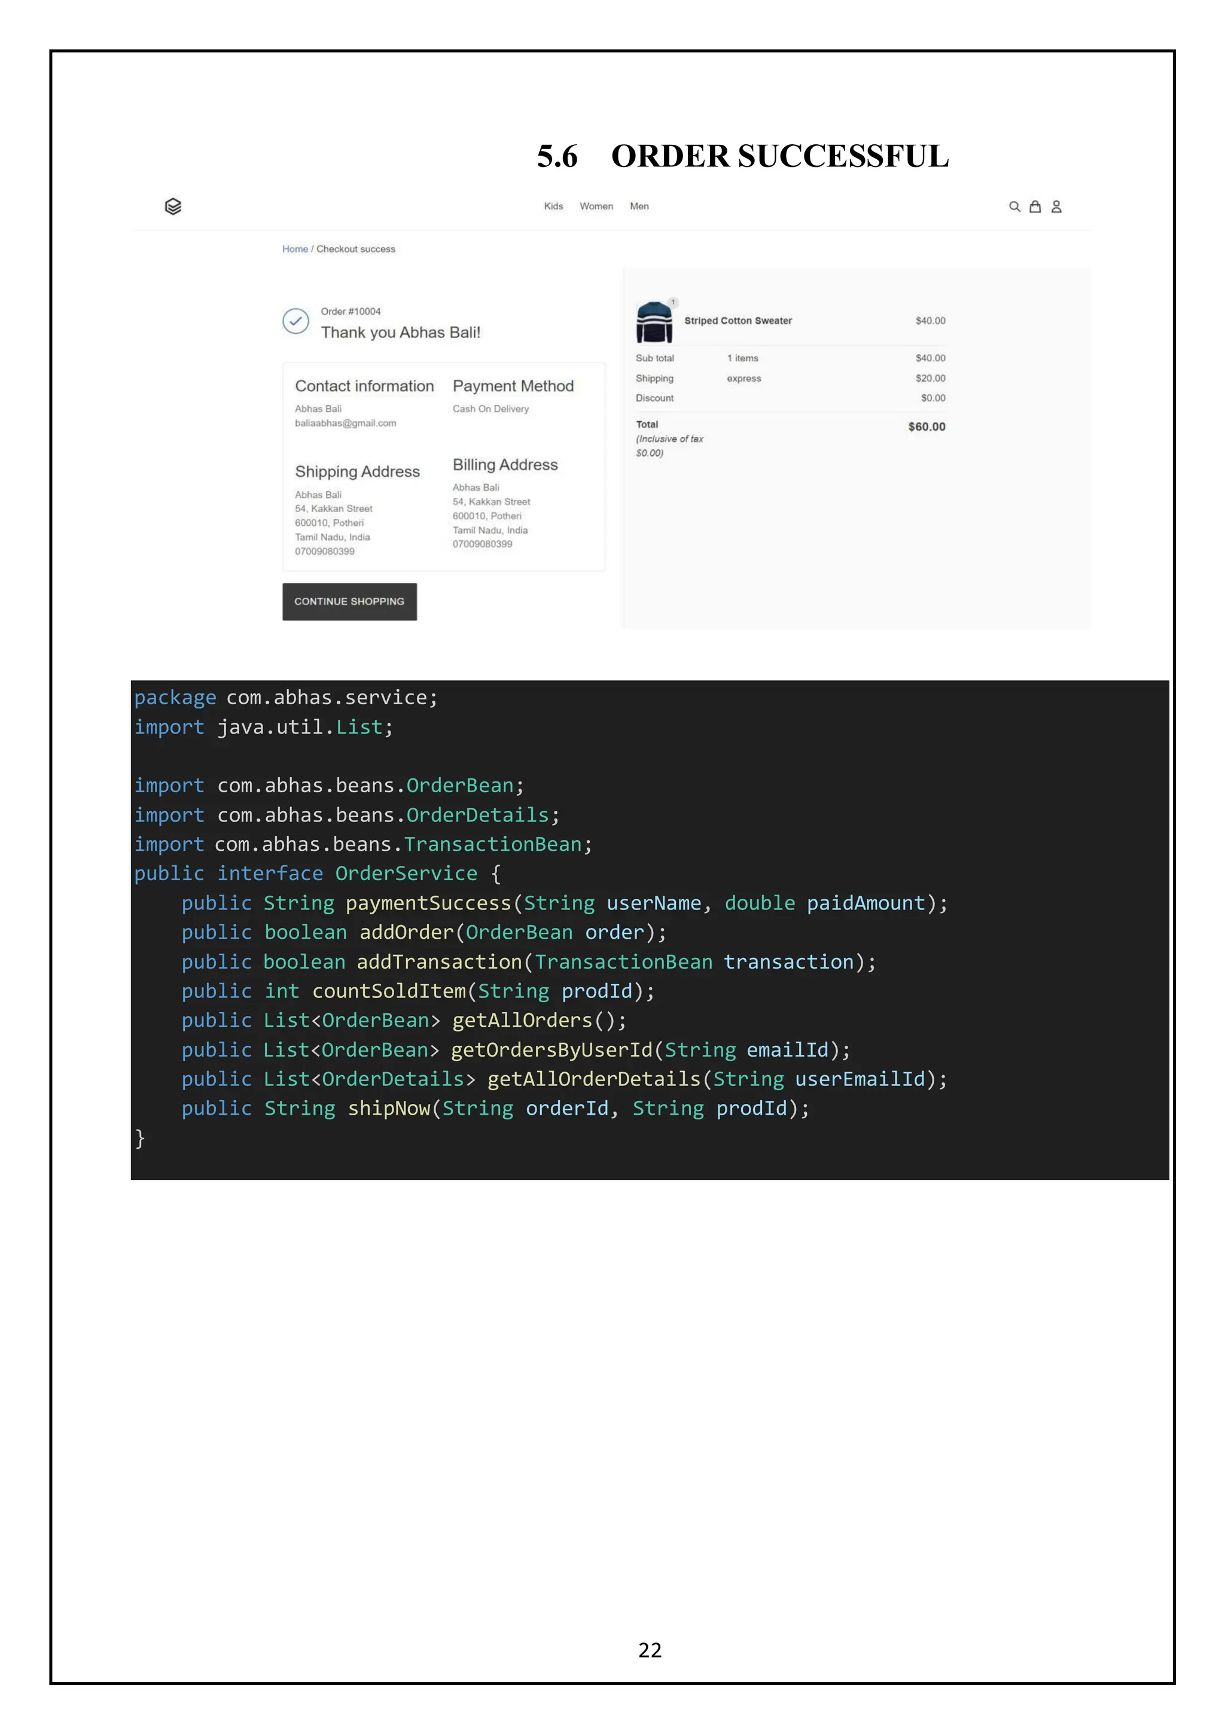Screen dimensions: 1225x1734
Task: Click the 5.6 ORDER SUCCESSFUL page heading
Action: pyautogui.click(x=743, y=156)
